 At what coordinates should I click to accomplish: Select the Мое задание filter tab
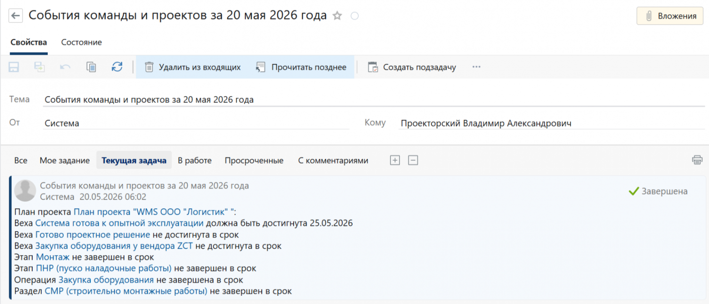[x=64, y=160]
